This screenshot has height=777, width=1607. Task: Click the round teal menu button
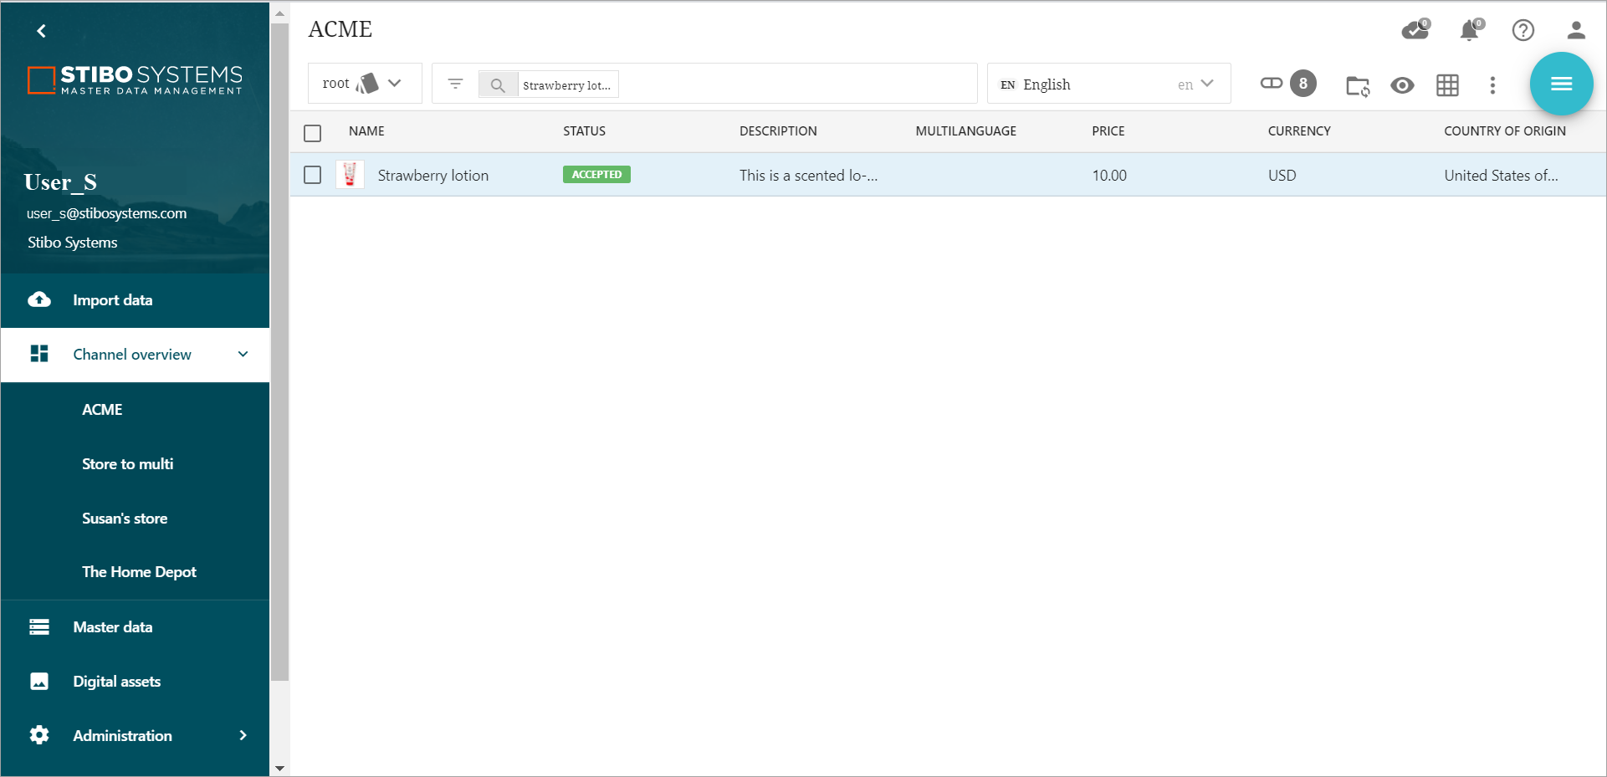tap(1561, 84)
